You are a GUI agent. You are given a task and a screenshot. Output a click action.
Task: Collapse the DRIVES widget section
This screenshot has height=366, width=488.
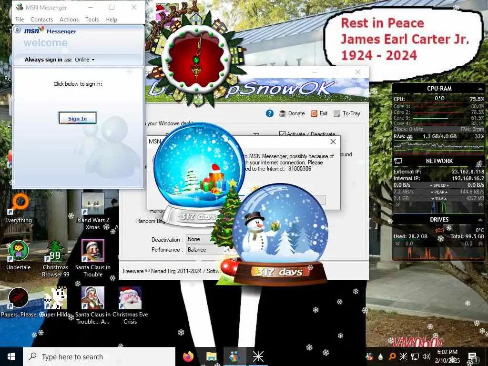click(480, 220)
